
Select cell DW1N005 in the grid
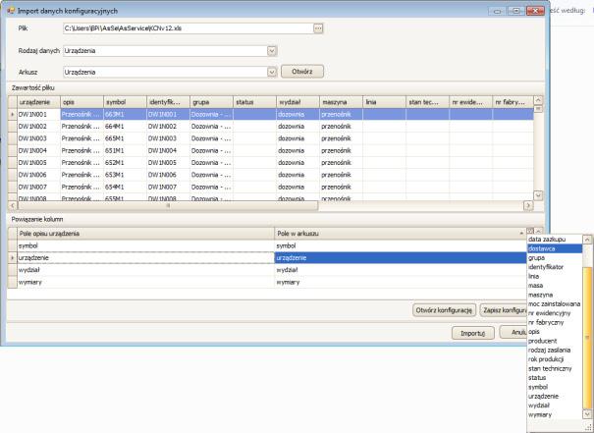(38, 163)
